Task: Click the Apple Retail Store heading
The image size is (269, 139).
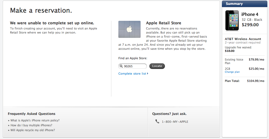Action: (x=164, y=23)
